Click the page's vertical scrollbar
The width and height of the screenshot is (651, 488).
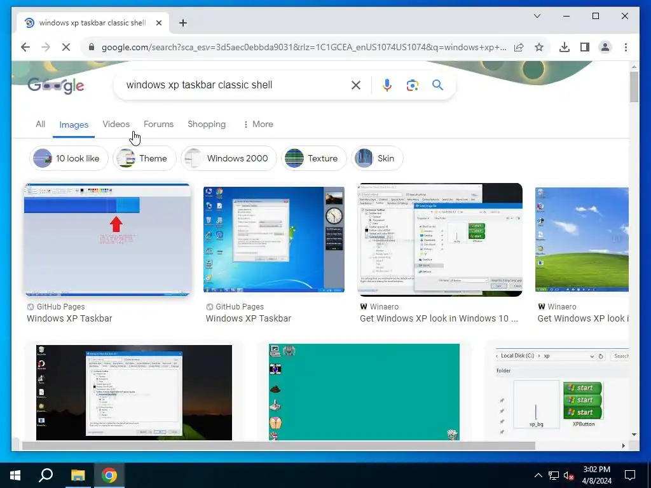click(634, 86)
